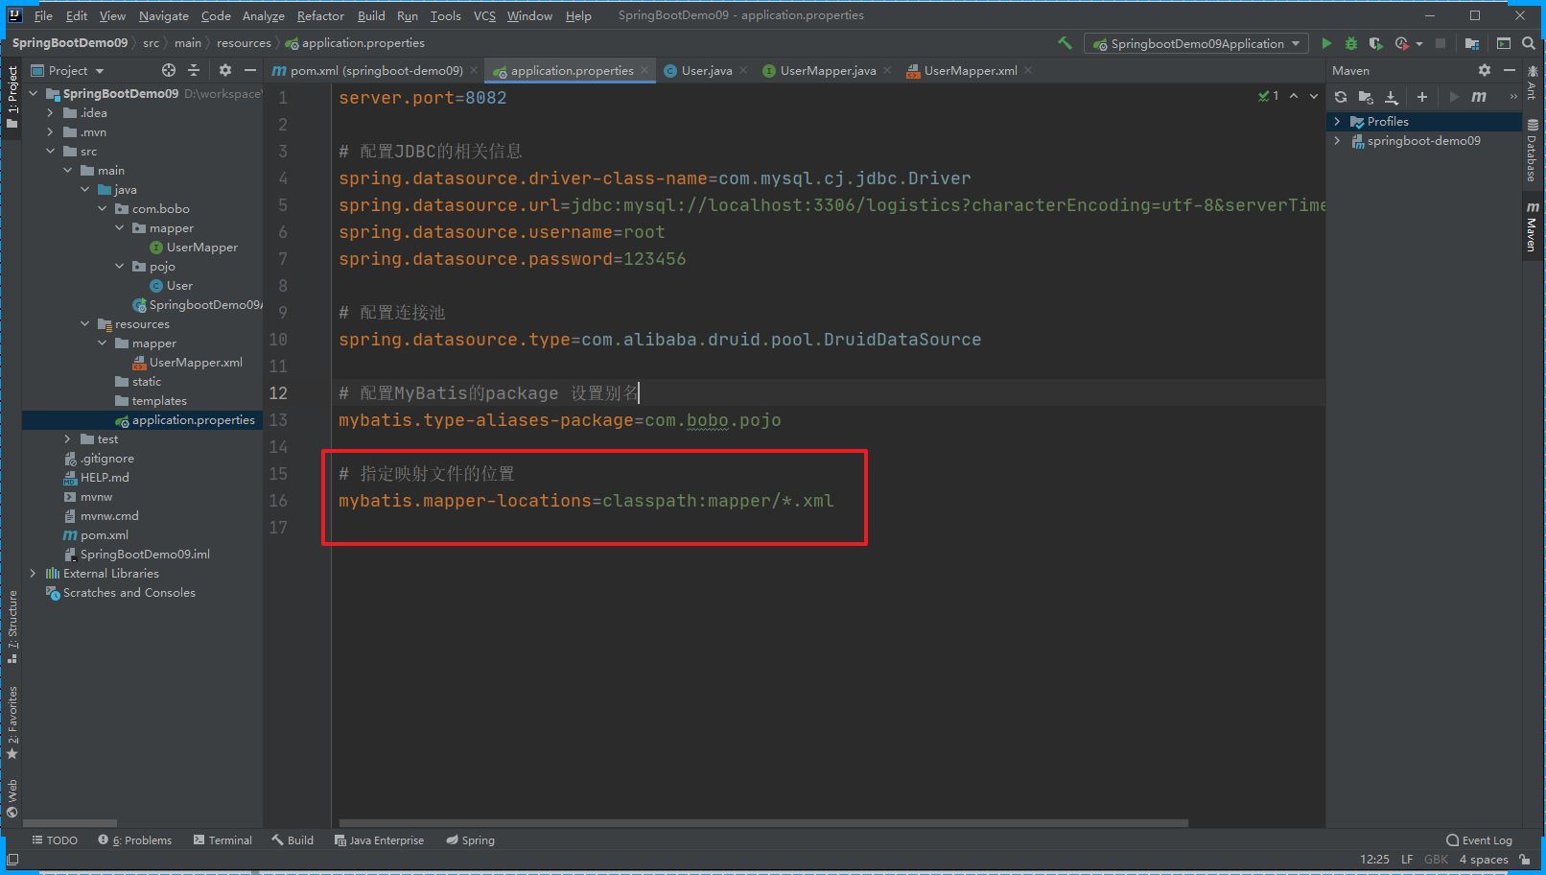Expand the .idea folder
The width and height of the screenshot is (1546, 875).
pos(51,112)
